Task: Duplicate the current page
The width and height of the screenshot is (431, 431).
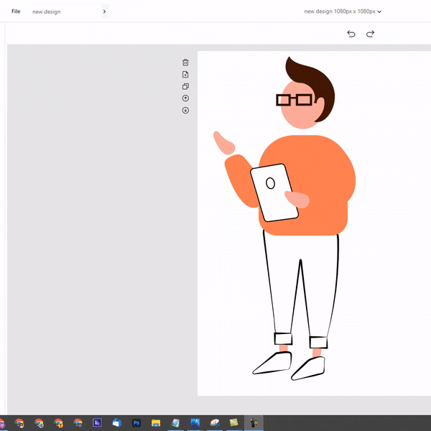Action: 185,86
